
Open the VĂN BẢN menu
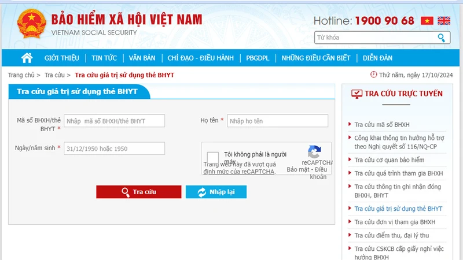[x=142, y=58]
